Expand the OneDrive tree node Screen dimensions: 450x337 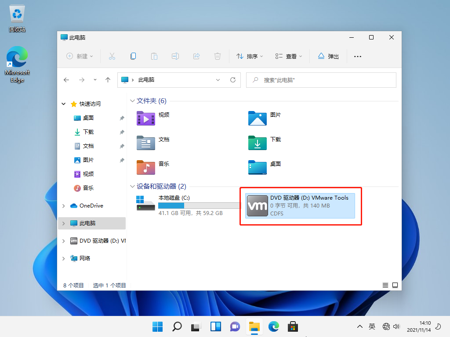click(x=64, y=206)
